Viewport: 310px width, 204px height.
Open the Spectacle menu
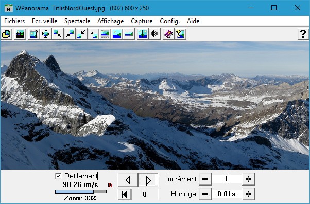pos(77,21)
